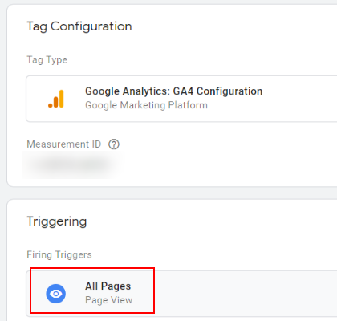Image resolution: width=337 pixels, height=321 pixels.
Task: Click the gray gap between the two cards
Action: pyautogui.click(x=171, y=193)
